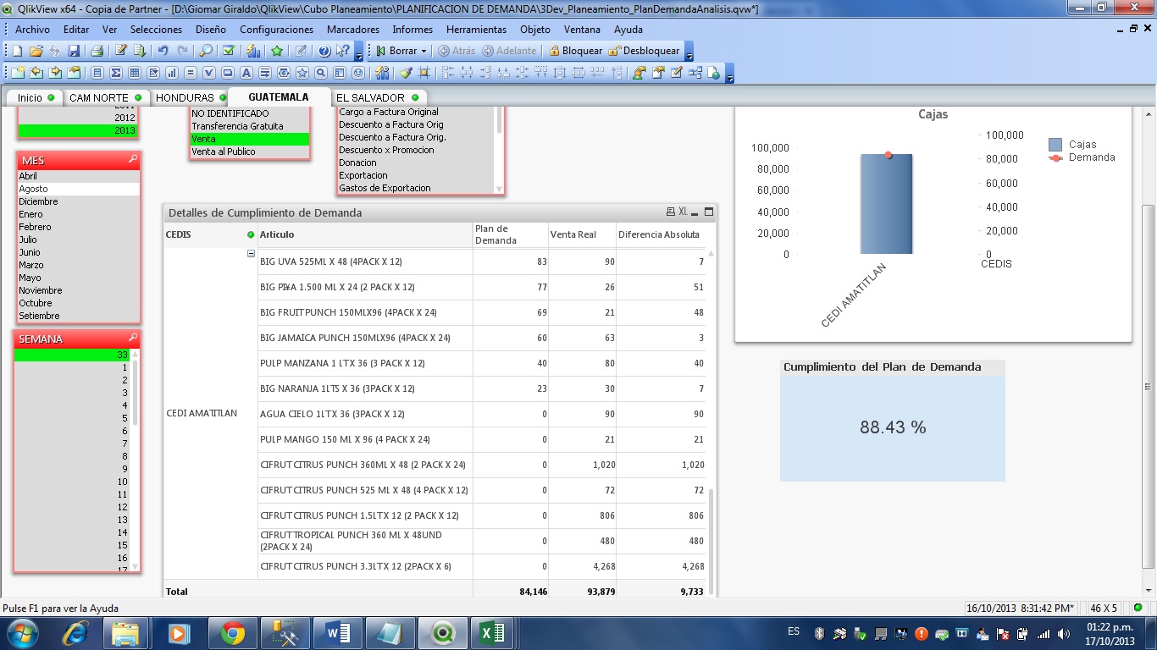Create a Chart object bar icon

pos(171,73)
